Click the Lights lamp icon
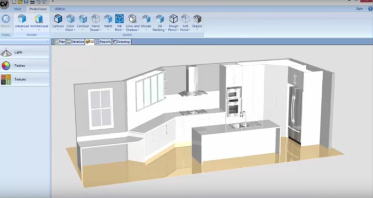 coord(6,52)
